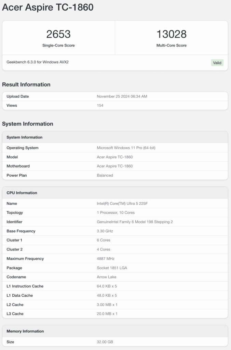
Task: Select the Intel Core Ultra 5 225F name
Action: [122, 204]
